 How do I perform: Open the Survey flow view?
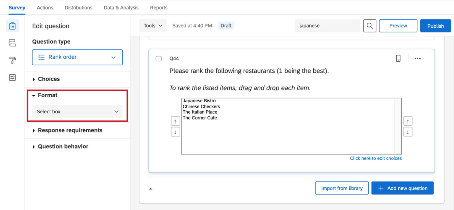pos(12,43)
